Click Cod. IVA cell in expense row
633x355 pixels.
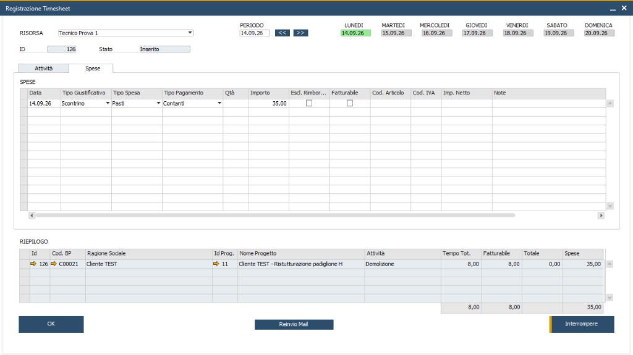(x=426, y=103)
